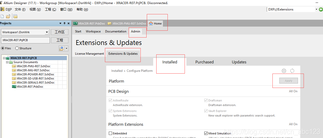
Task: Select XRACER-SD-USB-R07.SchDoc in the tree
Action: [35, 78]
